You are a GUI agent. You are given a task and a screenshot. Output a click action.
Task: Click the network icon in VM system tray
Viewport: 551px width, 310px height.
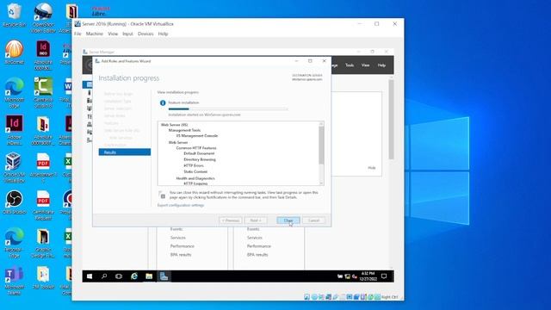pyautogui.click(x=347, y=276)
